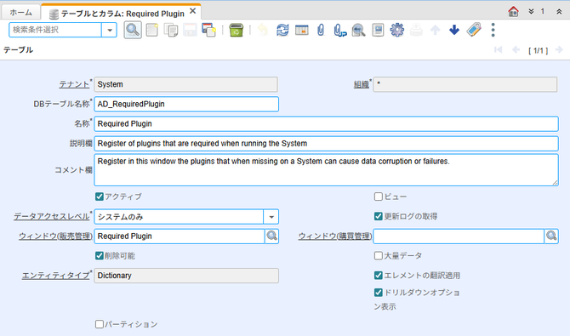Screen dimensions: 570x336
Task: Open process gear icon in toolbar
Action: (x=397, y=30)
